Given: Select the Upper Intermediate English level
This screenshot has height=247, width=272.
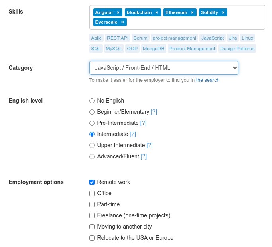Looking at the screenshot, I should point(92,145).
